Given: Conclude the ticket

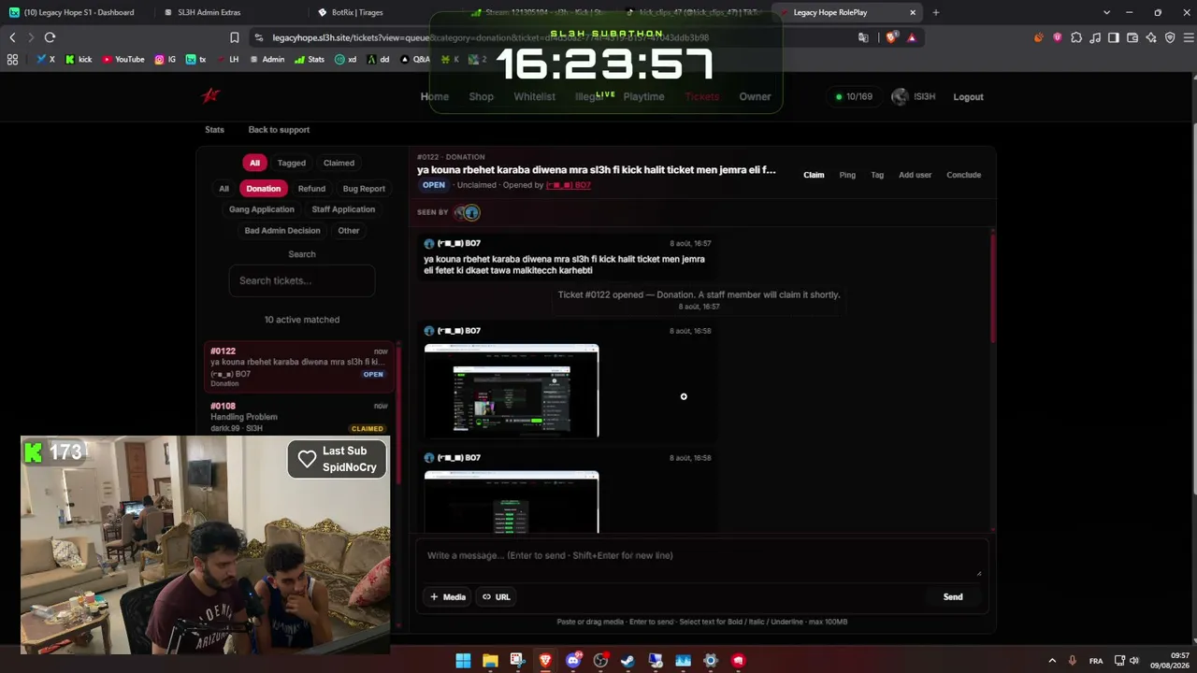Looking at the screenshot, I should click(963, 175).
